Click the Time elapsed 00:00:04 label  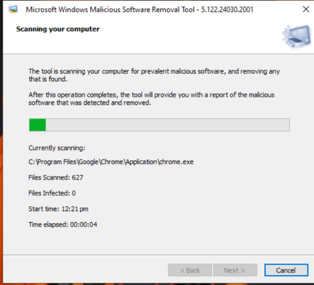pyautogui.click(x=63, y=224)
